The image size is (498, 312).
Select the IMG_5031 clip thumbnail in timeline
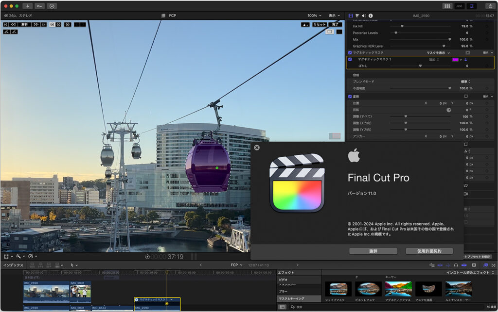point(80,291)
